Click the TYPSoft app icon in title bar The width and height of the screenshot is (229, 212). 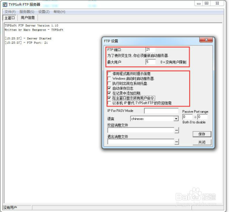(5, 5)
